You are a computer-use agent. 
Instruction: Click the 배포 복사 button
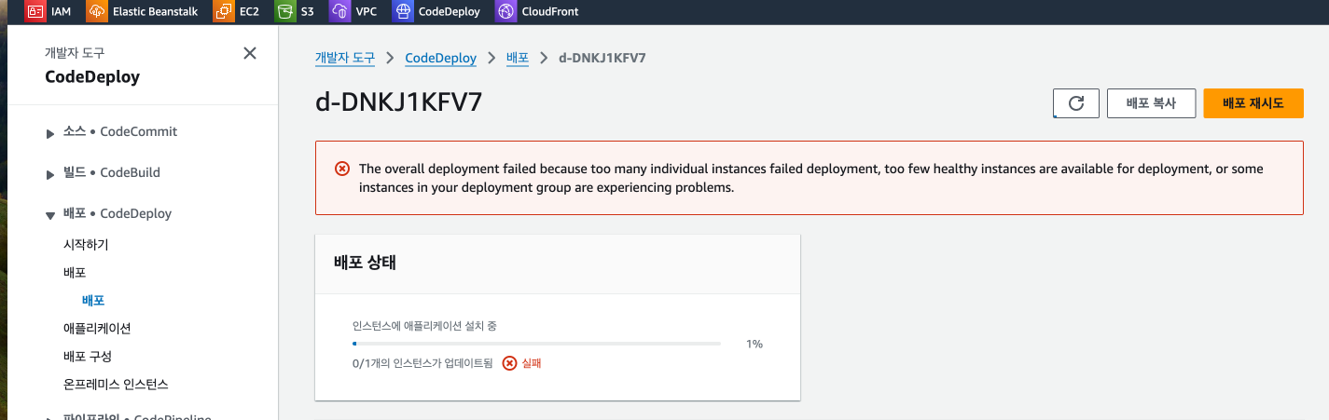pos(1151,103)
